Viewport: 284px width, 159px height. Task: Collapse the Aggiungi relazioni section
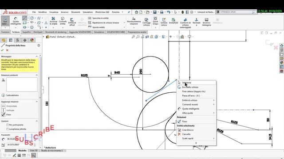click(x=37, y=102)
